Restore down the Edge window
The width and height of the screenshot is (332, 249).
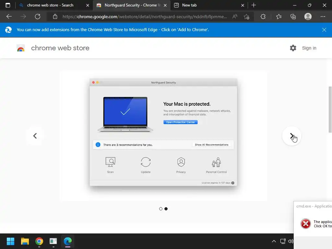(x=310, y=5)
